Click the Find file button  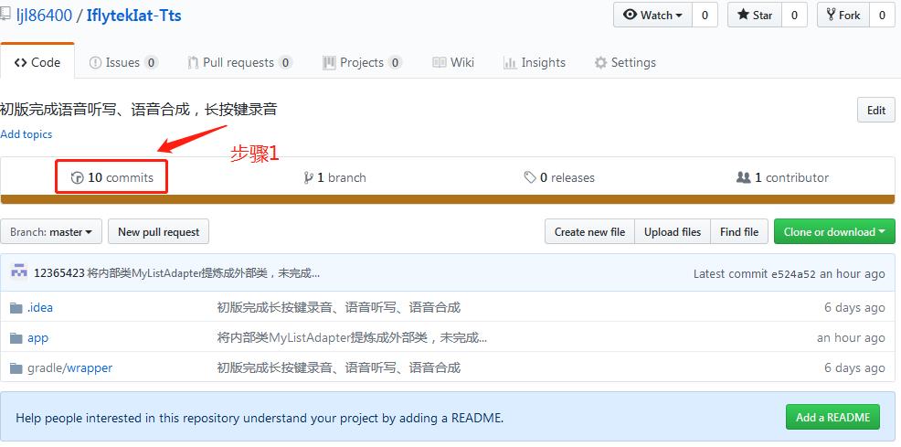tap(739, 231)
